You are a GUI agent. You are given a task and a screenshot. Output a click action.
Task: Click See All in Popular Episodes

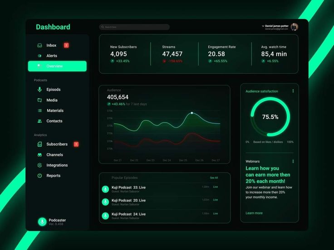(x=214, y=178)
